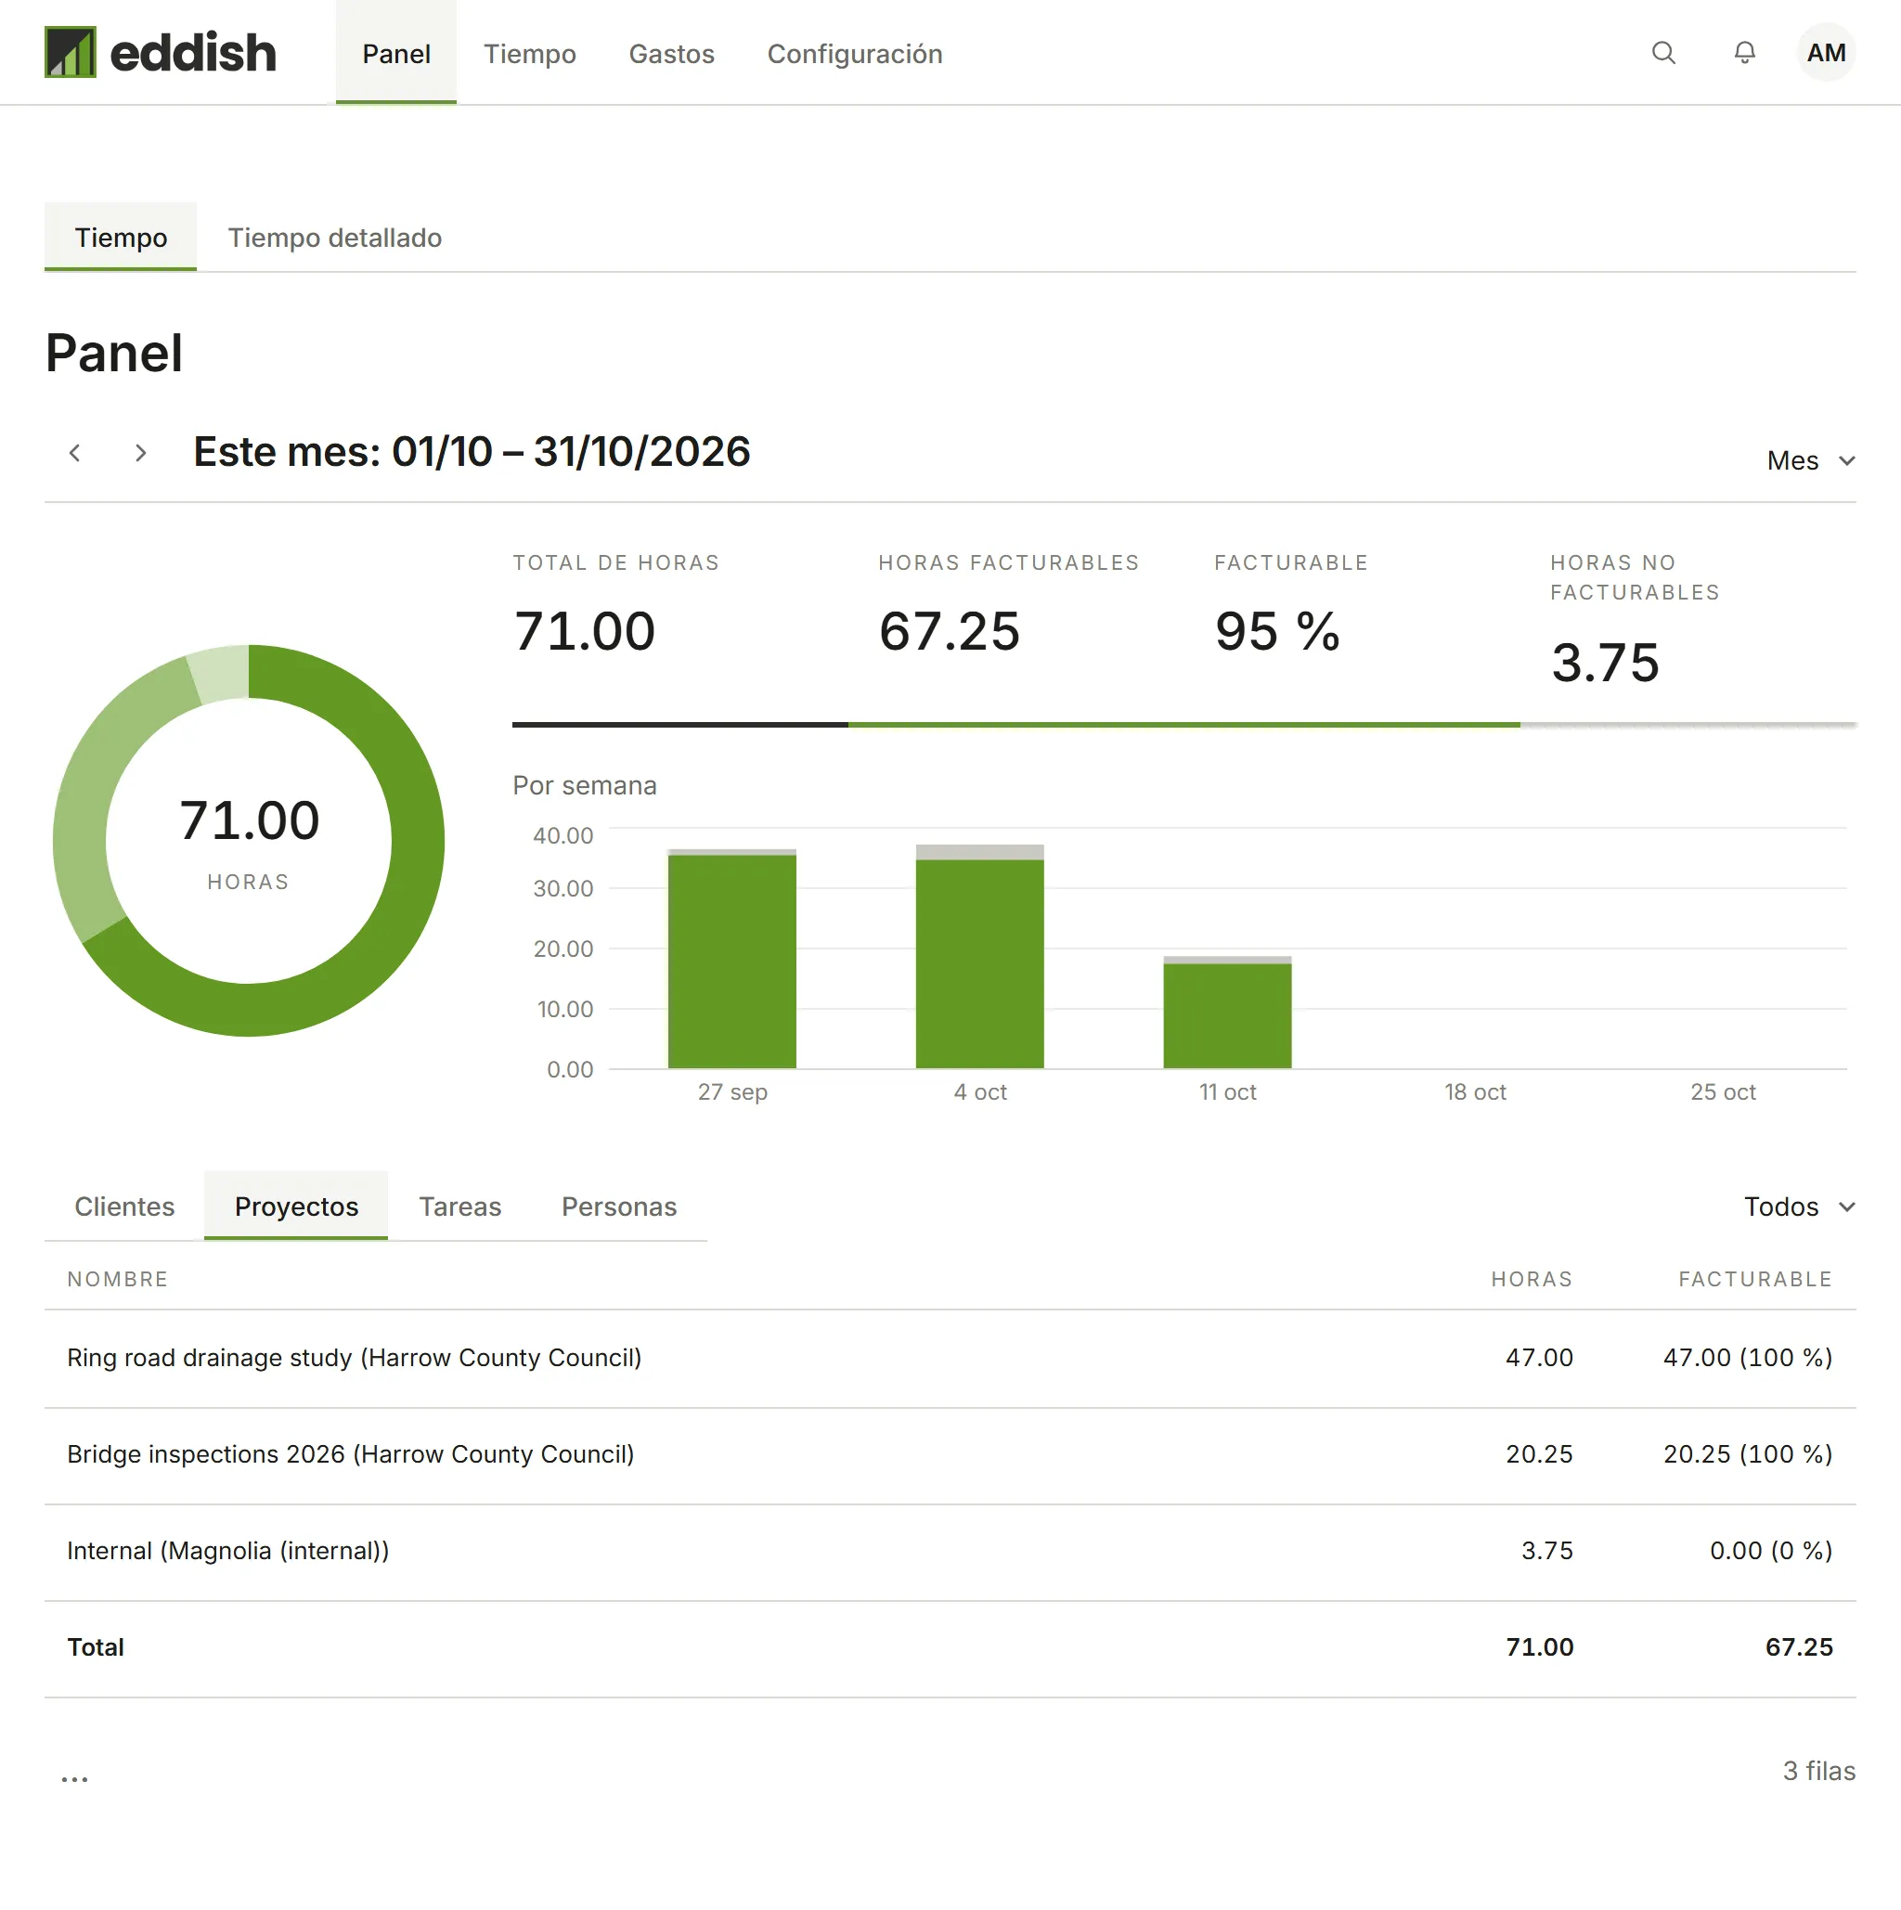
Task: Sort by HORAS column header
Action: [1532, 1279]
